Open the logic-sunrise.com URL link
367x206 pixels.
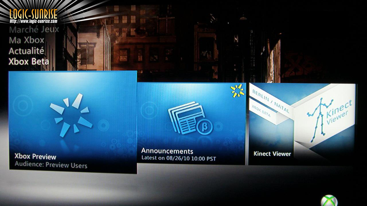(33, 21)
